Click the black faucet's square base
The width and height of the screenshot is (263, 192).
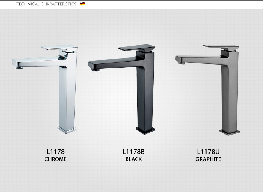[145, 130]
